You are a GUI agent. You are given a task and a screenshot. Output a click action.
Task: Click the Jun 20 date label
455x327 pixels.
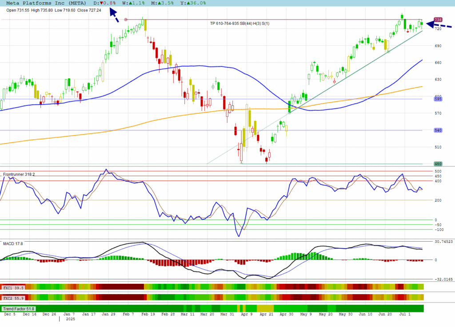pyautogui.click(x=385, y=314)
